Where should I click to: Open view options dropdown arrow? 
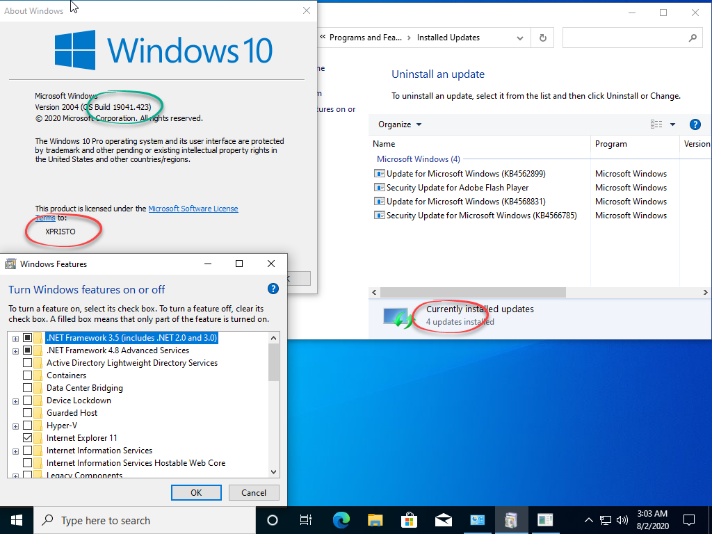(672, 124)
